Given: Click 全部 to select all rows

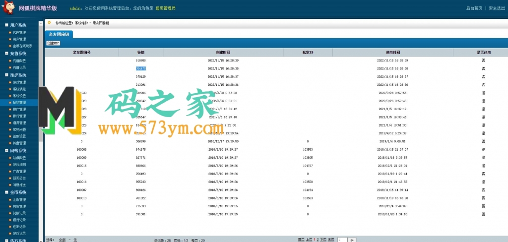Looking at the screenshot, I should coord(62,240).
